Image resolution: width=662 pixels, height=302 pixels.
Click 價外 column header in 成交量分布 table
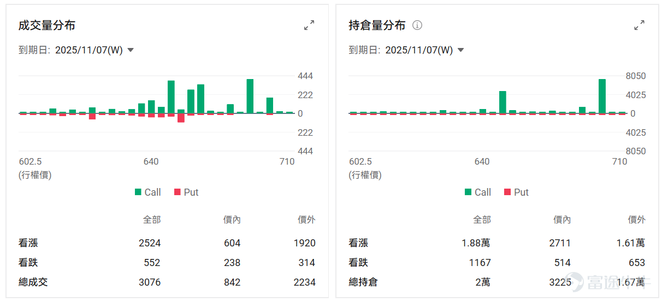(306, 220)
